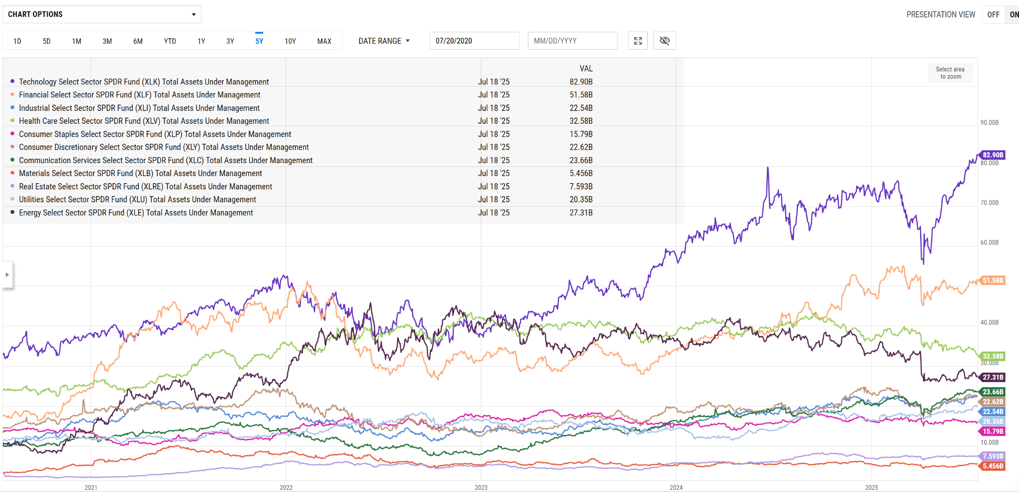This screenshot has width=1019, height=492.
Task: Click the 32.58B green end-value tag
Action: (x=992, y=356)
